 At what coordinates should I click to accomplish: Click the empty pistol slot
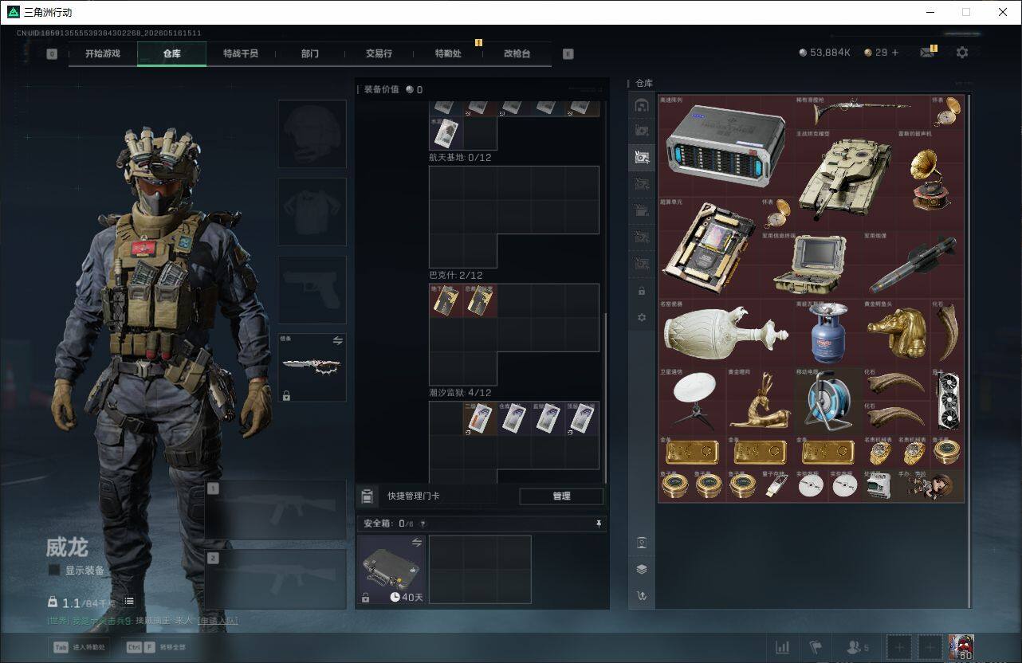point(312,289)
